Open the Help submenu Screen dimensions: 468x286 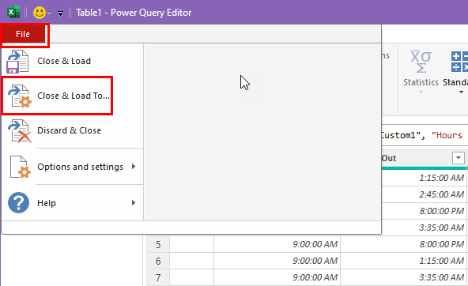tap(72, 203)
